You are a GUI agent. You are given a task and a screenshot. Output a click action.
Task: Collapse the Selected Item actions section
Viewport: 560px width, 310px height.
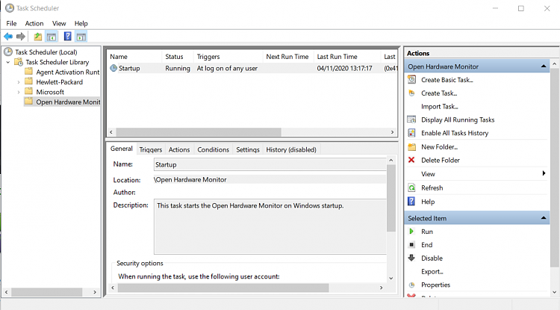(544, 218)
